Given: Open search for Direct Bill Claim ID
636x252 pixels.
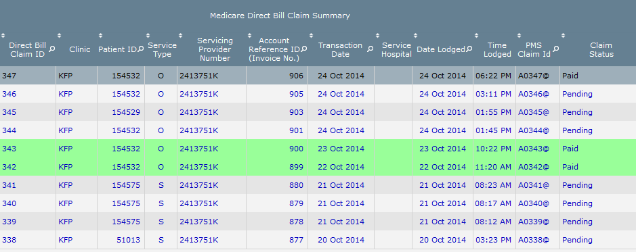Looking at the screenshot, I should click(x=52, y=49).
